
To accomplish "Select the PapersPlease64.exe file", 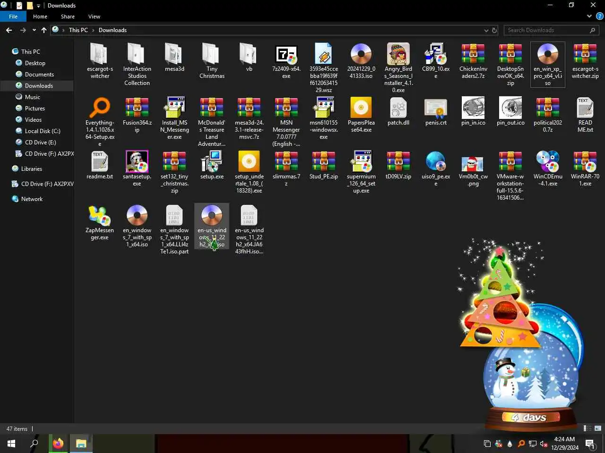I will 361,115.
